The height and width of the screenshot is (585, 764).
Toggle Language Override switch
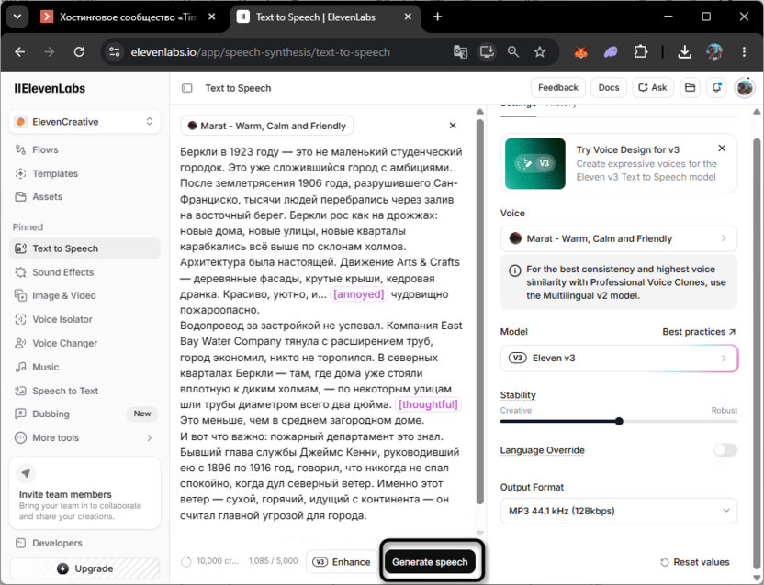pos(725,450)
